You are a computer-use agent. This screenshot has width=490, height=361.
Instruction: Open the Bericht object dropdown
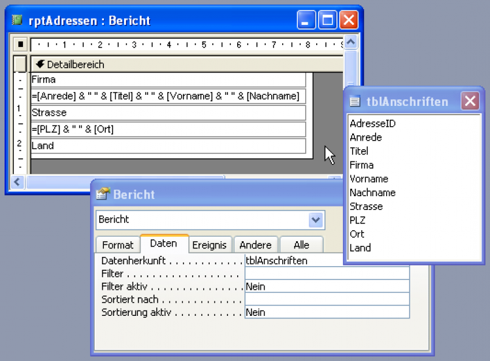(x=316, y=220)
